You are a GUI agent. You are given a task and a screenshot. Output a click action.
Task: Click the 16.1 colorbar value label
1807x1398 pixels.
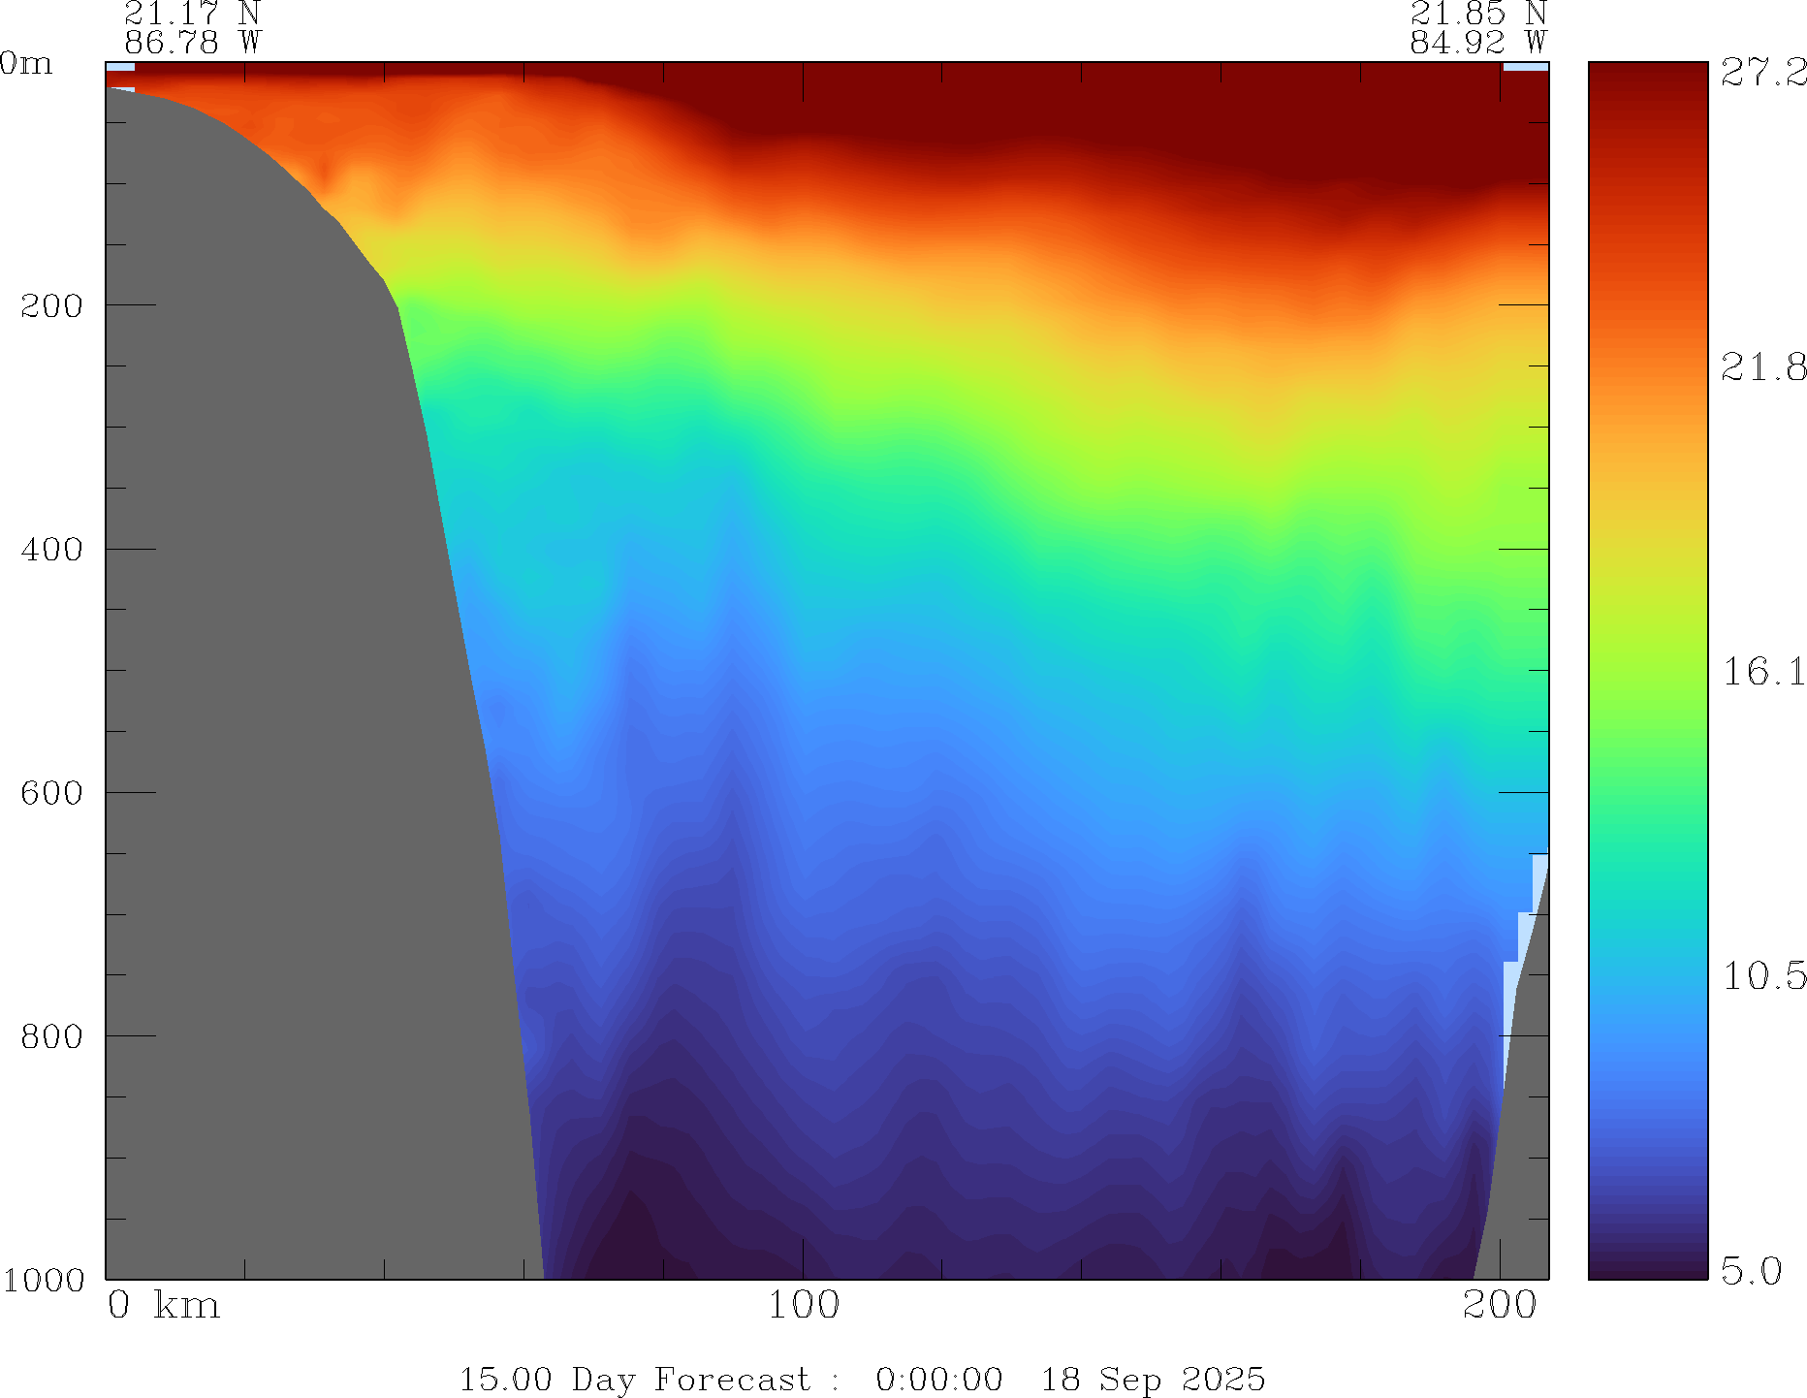(1762, 672)
